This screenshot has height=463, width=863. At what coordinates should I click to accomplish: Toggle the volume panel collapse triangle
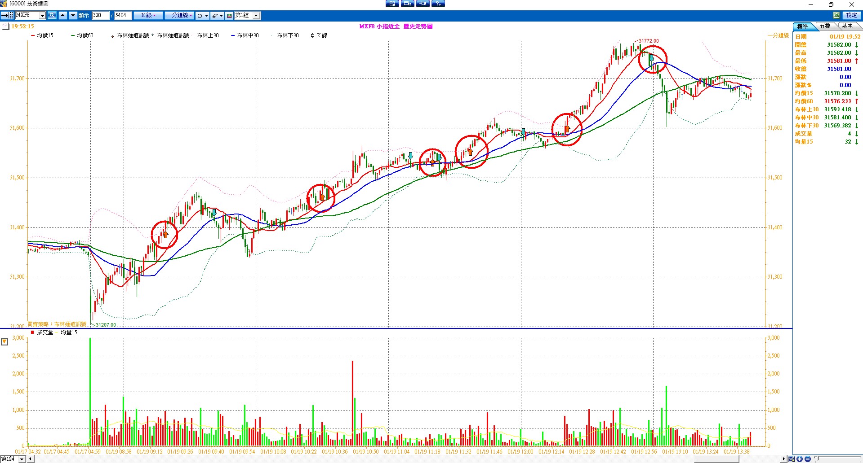[x=4, y=342]
